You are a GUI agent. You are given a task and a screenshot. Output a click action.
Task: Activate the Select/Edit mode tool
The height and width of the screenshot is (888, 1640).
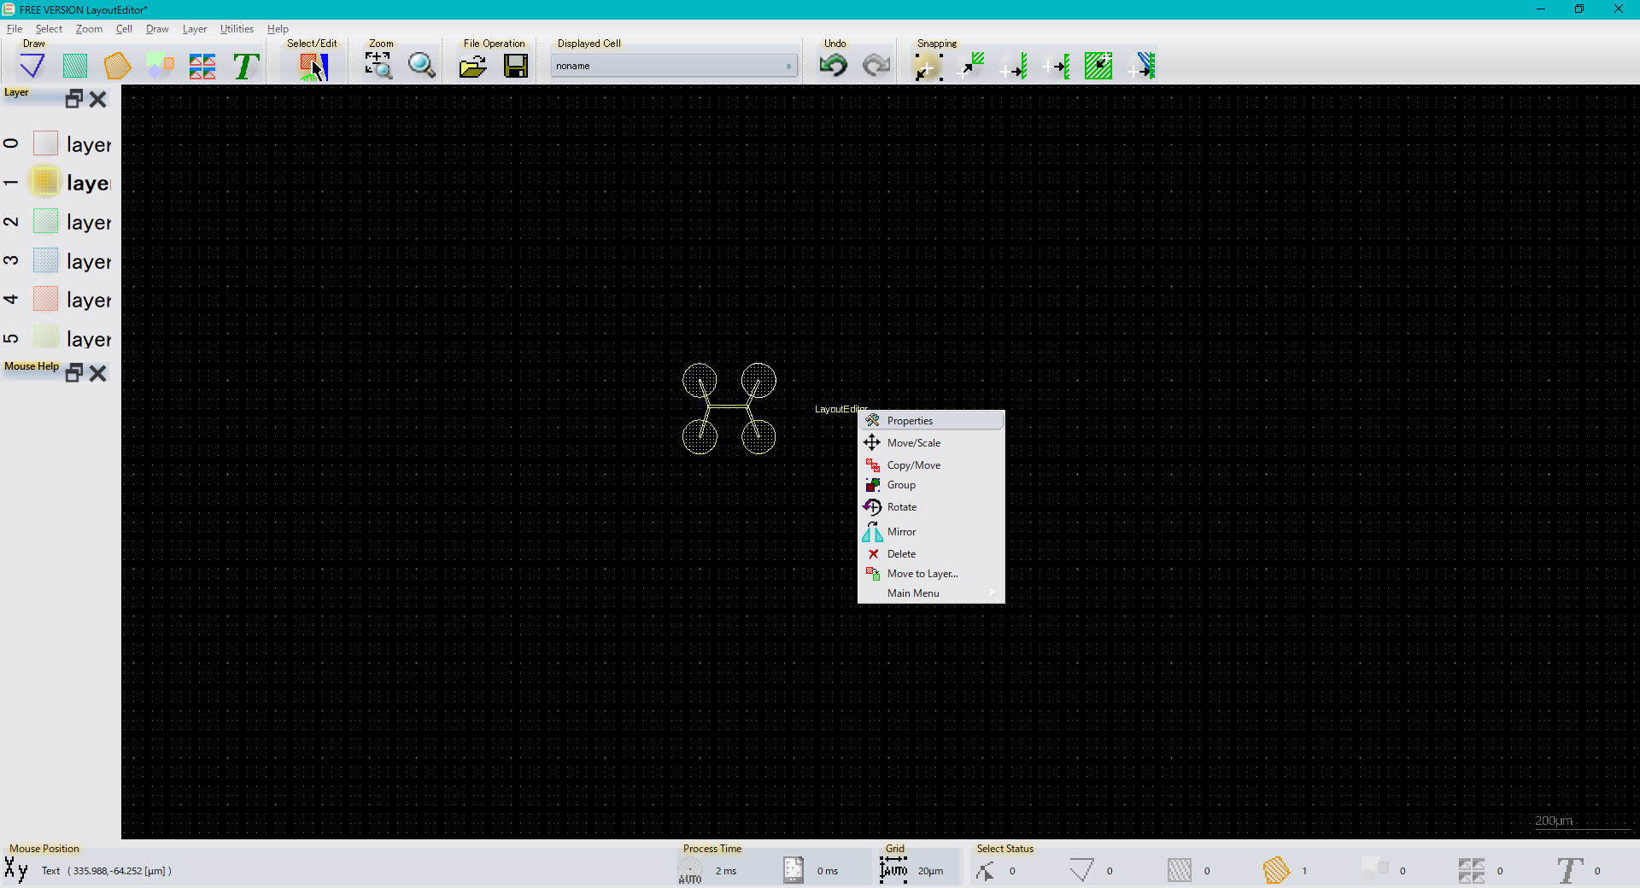pyautogui.click(x=313, y=66)
